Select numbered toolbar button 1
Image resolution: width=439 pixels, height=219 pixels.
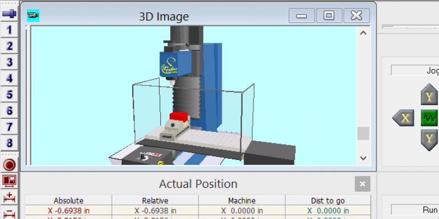pos(9,29)
